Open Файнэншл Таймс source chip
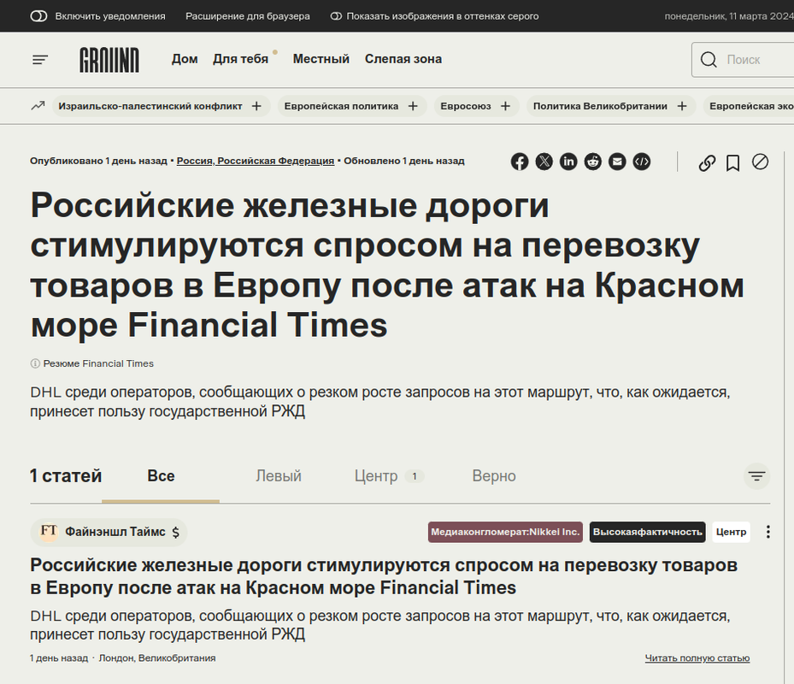 click(x=109, y=532)
